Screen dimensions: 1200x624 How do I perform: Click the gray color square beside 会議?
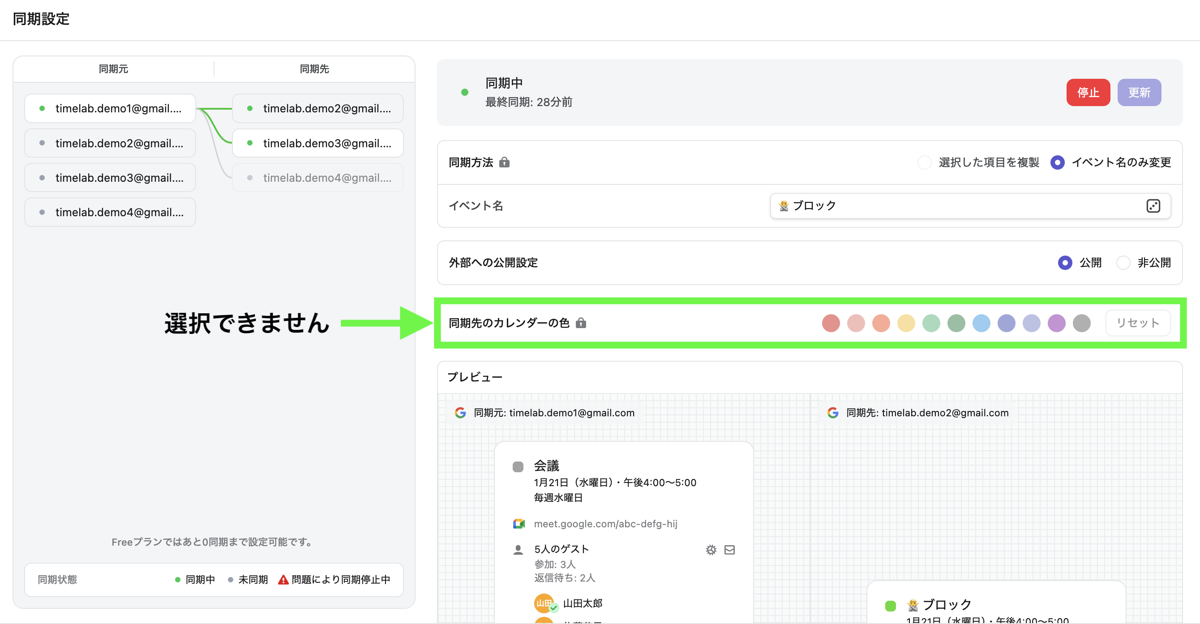tap(518, 466)
